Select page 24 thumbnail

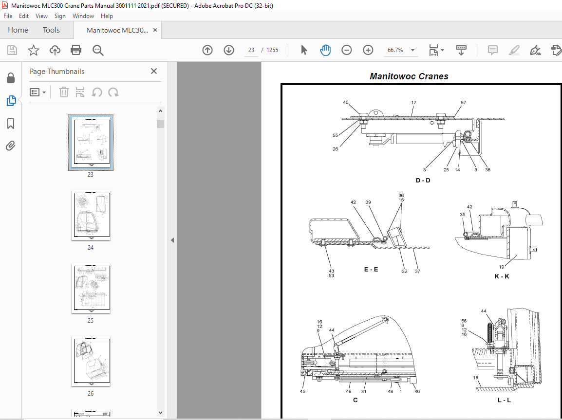coord(91,215)
